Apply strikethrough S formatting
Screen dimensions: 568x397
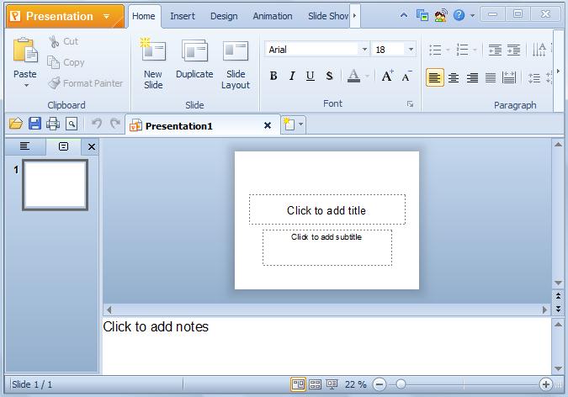click(x=329, y=76)
